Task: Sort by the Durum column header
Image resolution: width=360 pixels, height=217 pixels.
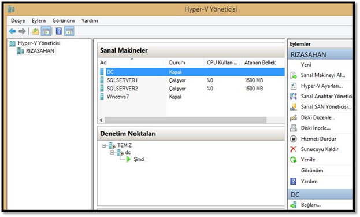Action: pyautogui.click(x=185, y=62)
